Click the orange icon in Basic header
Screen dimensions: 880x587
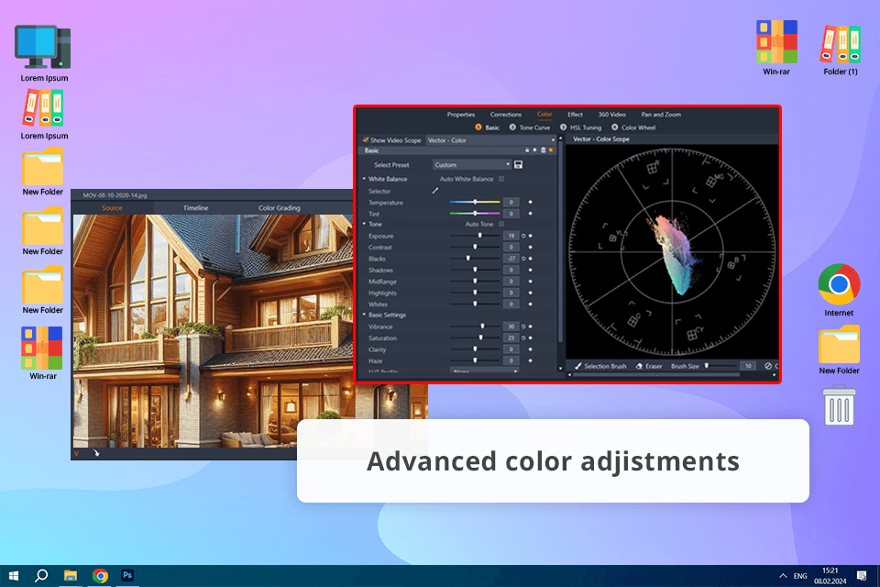pyautogui.click(x=551, y=150)
